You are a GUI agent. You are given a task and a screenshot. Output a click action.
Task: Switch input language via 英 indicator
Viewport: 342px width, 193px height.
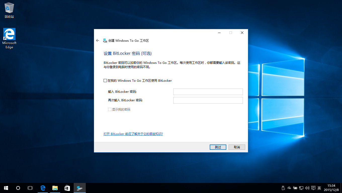click(319, 188)
